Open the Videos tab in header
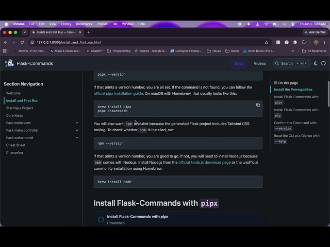Viewport: 330px width, 247px height. [x=260, y=63]
